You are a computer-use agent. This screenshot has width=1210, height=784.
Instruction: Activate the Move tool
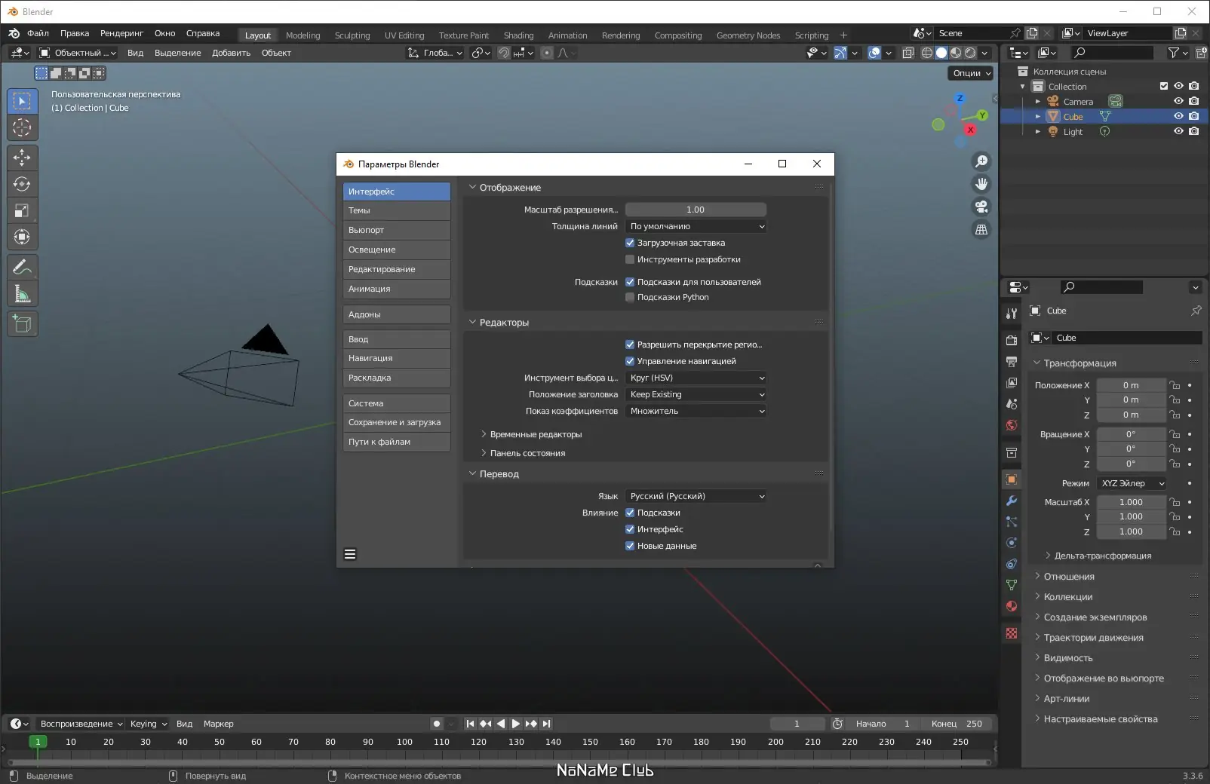(x=22, y=158)
